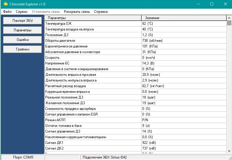Click the Параметры column header
232x160 pixels.
click(x=93, y=18)
